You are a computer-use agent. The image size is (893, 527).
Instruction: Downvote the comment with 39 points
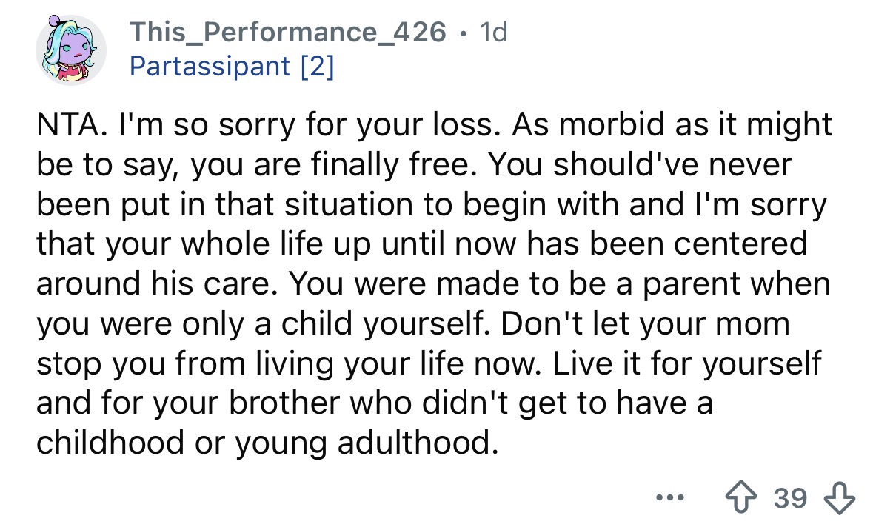pyautogui.click(x=839, y=497)
